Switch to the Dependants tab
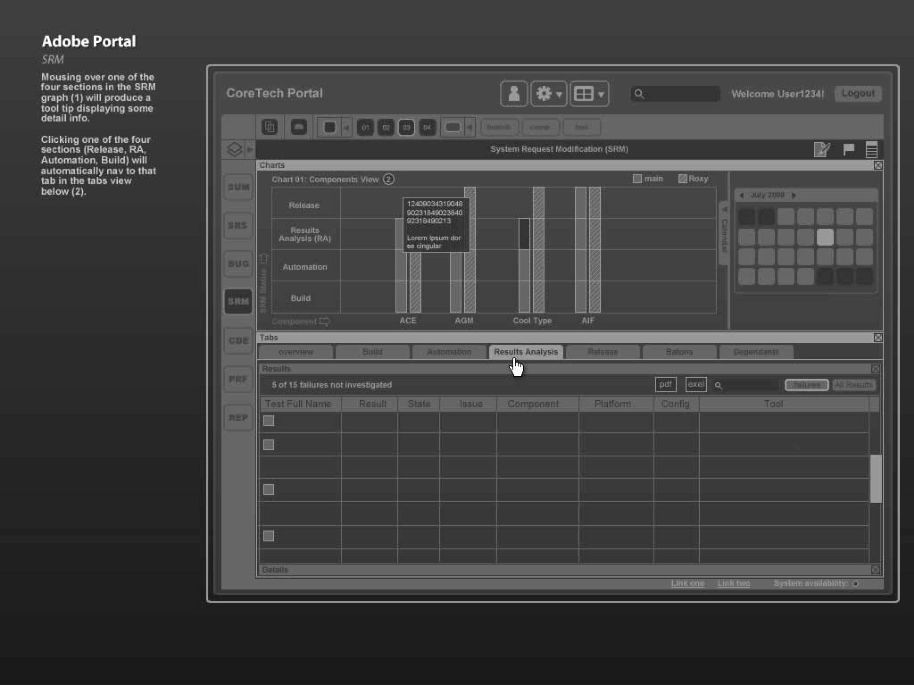Viewport: 914px width, 686px height. click(x=756, y=352)
